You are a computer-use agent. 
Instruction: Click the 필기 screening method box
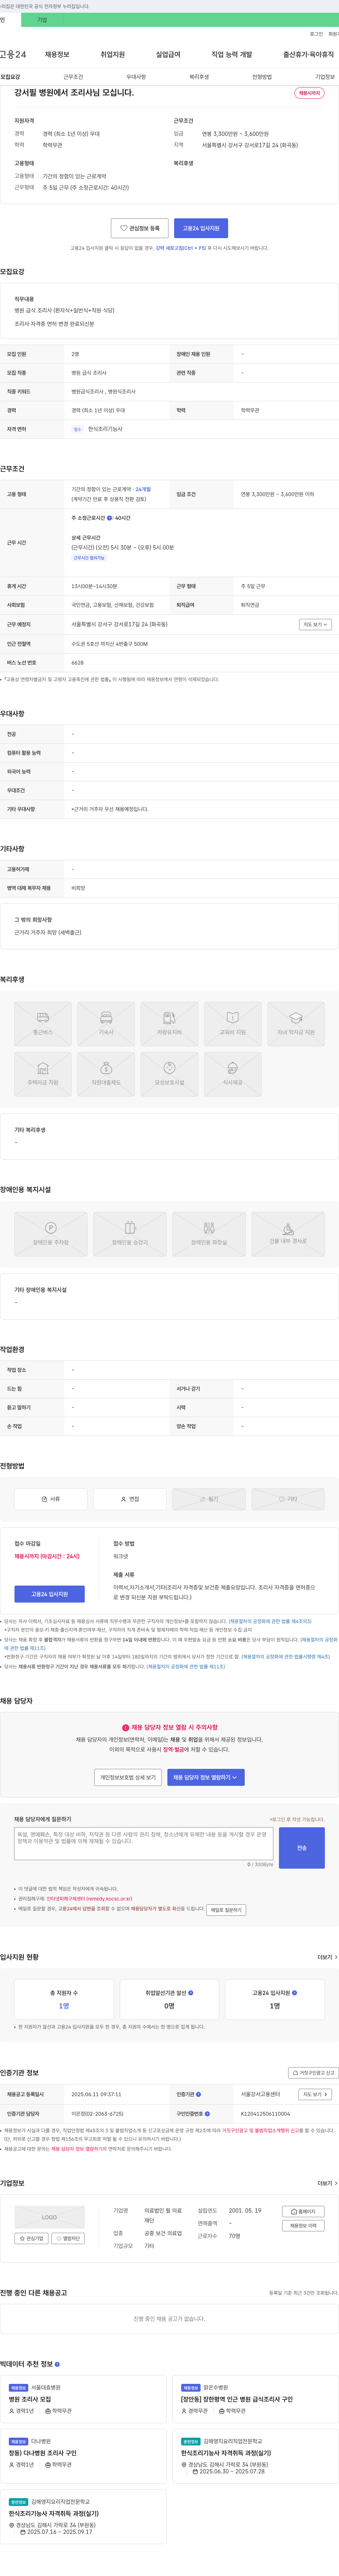[208, 1499]
